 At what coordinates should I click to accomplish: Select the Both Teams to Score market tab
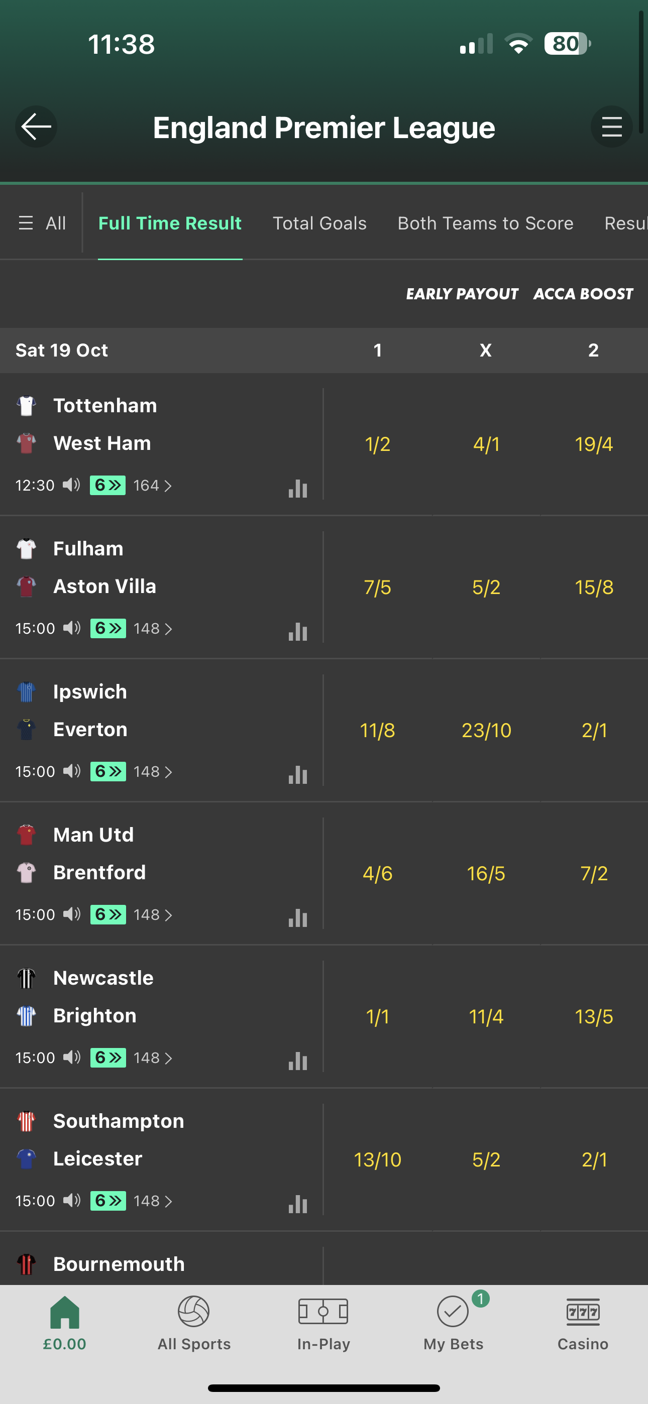(x=485, y=223)
